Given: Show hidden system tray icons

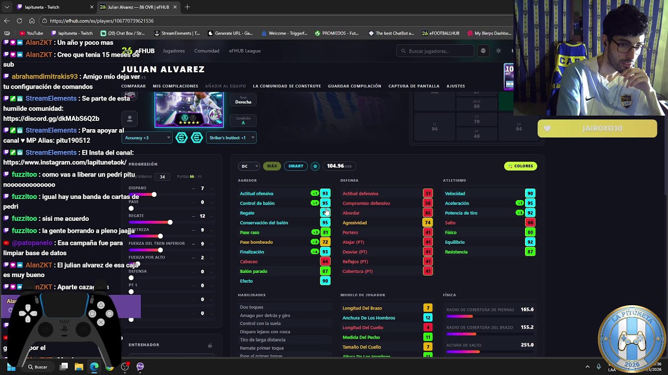Looking at the screenshot, I should (x=587, y=367).
